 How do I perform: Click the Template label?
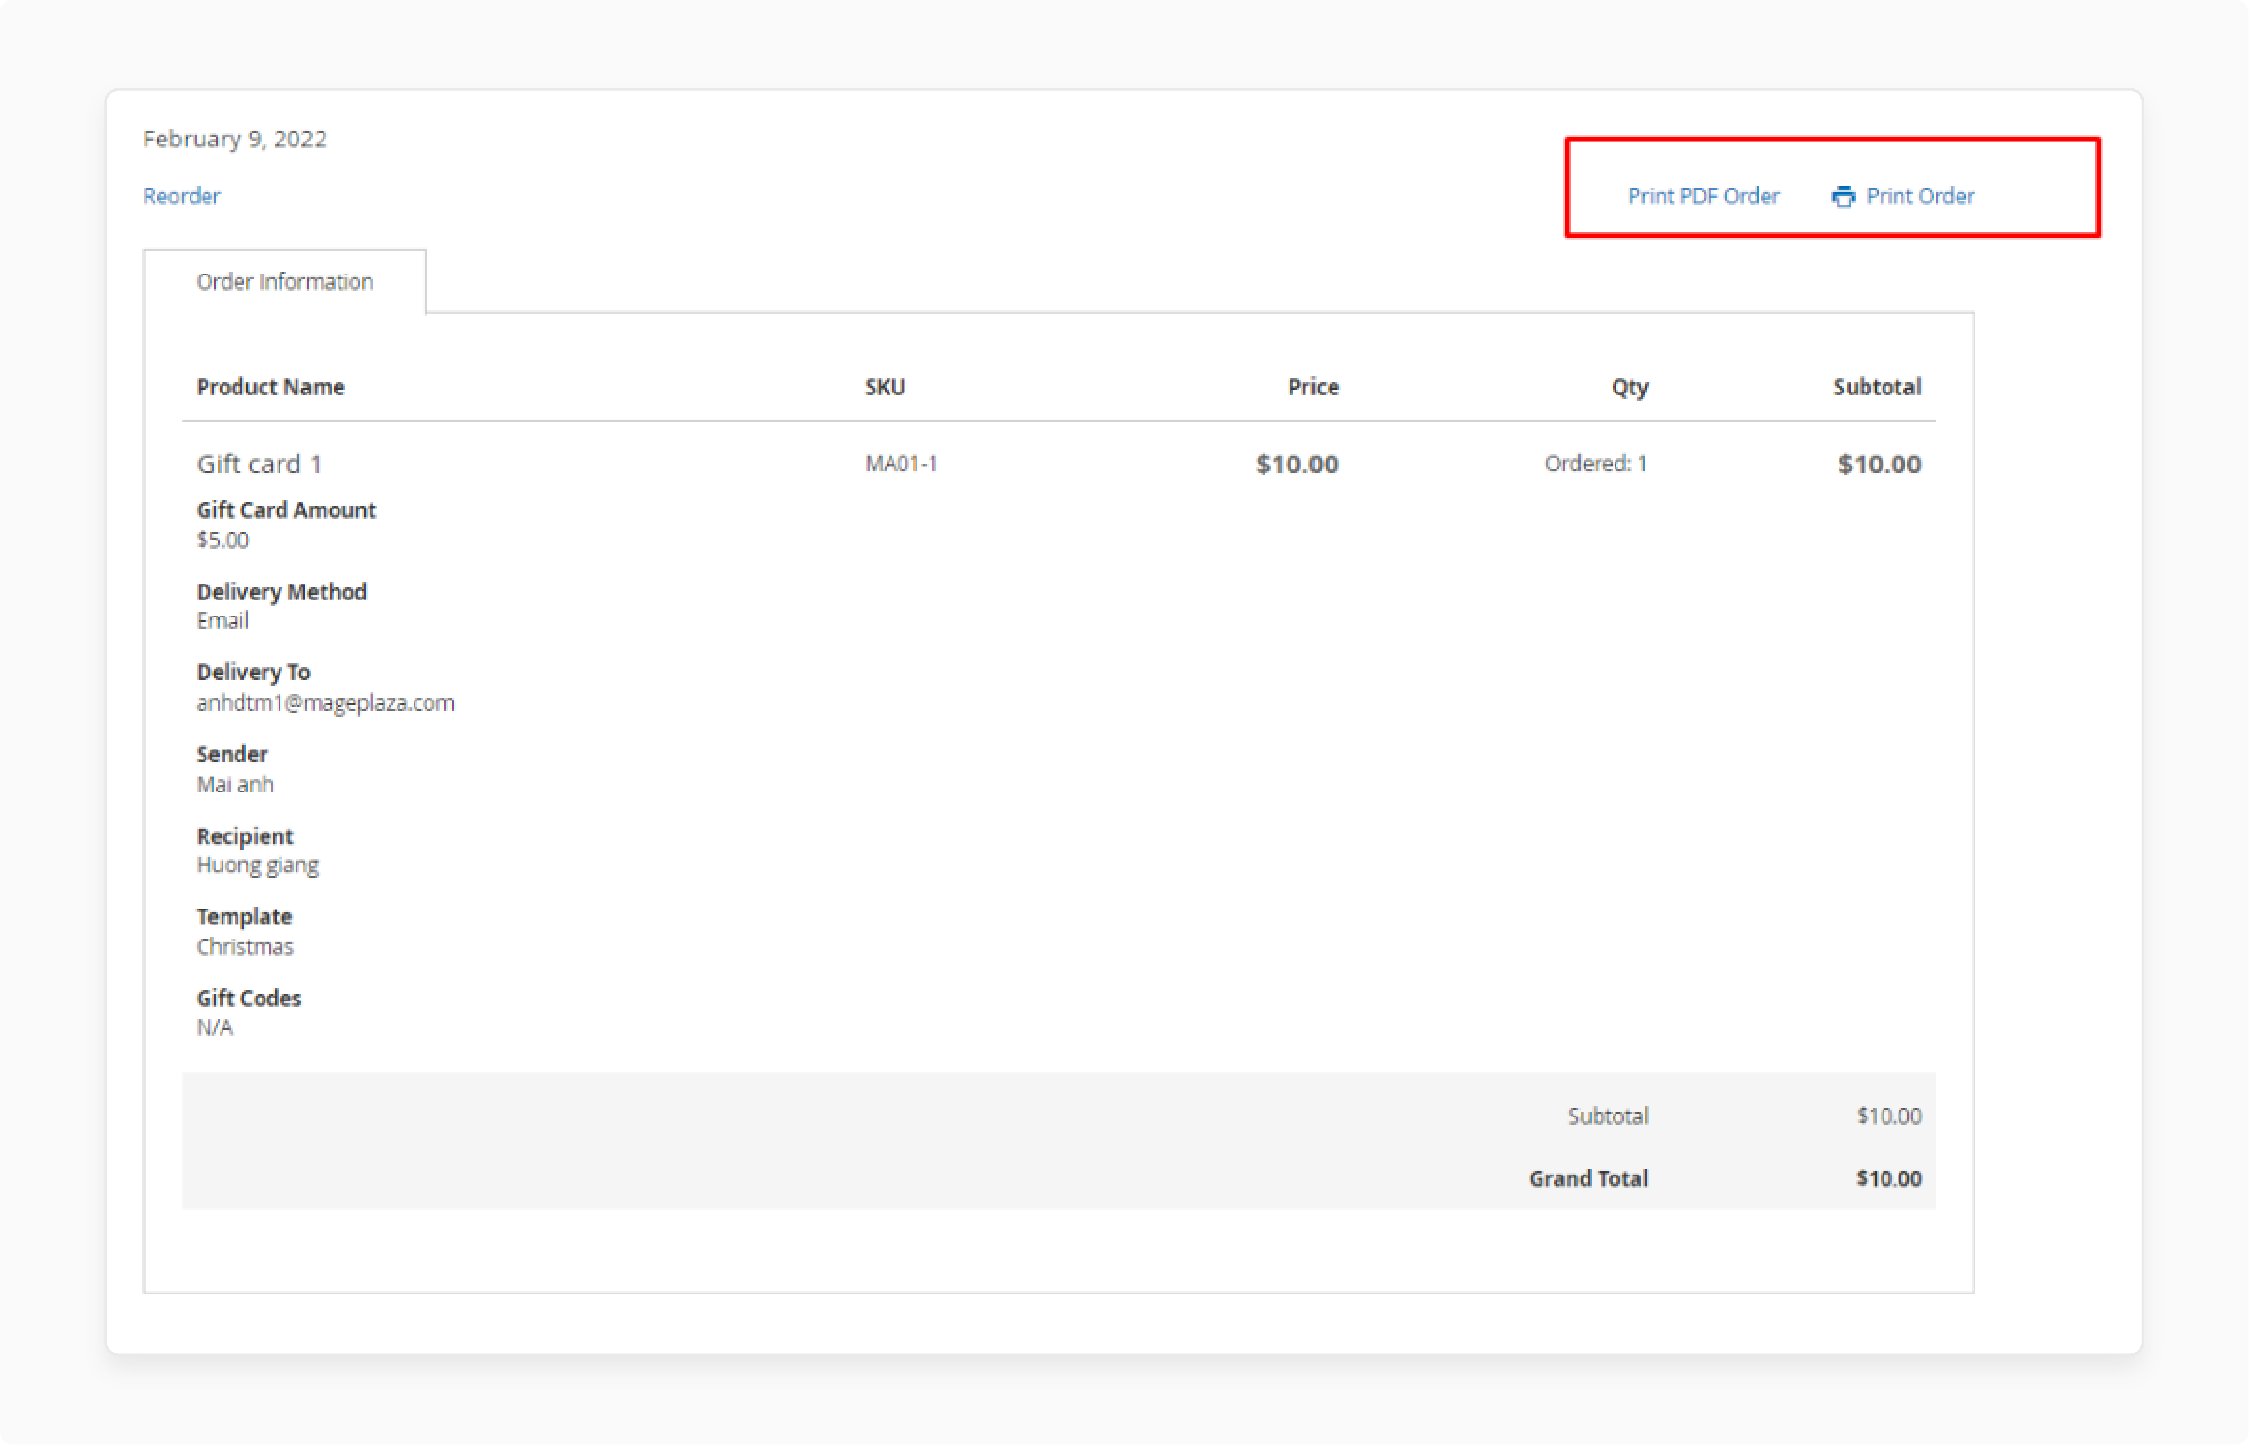(244, 917)
